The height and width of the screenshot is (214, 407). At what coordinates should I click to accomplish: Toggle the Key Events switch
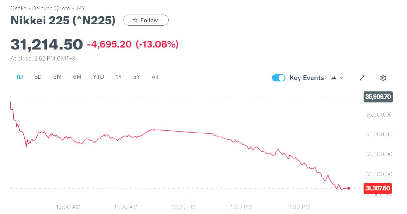click(x=279, y=78)
